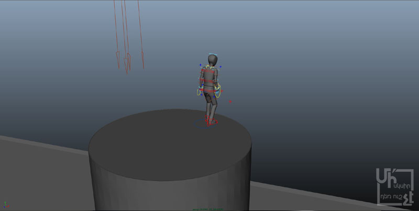Screen dimensions: 419x211
Task: Select the yellow hand control on screen-left side
Action: click(x=200, y=92)
